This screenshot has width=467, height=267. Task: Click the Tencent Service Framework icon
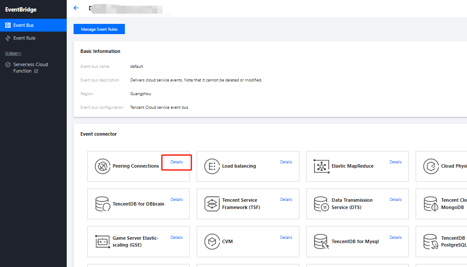click(x=212, y=204)
